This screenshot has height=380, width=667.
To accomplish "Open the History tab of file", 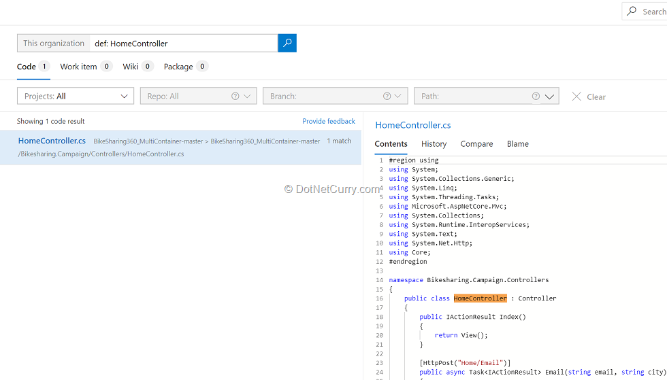I will [434, 144].
